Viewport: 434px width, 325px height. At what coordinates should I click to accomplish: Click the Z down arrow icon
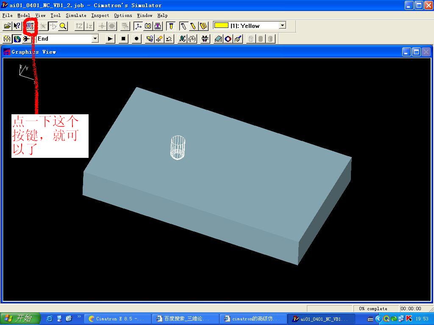[89, 26]
